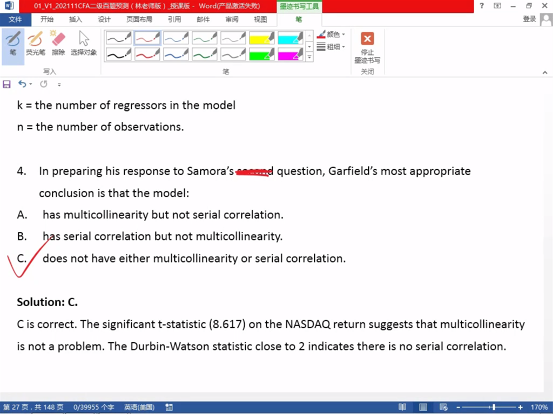Screen dimensions: 553x414
Task: Switch to Web Layout view
Action: [x=443, y=408]
